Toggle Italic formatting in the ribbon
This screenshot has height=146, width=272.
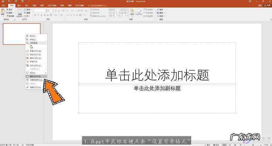pyautogui.click(x=38, y=15)
